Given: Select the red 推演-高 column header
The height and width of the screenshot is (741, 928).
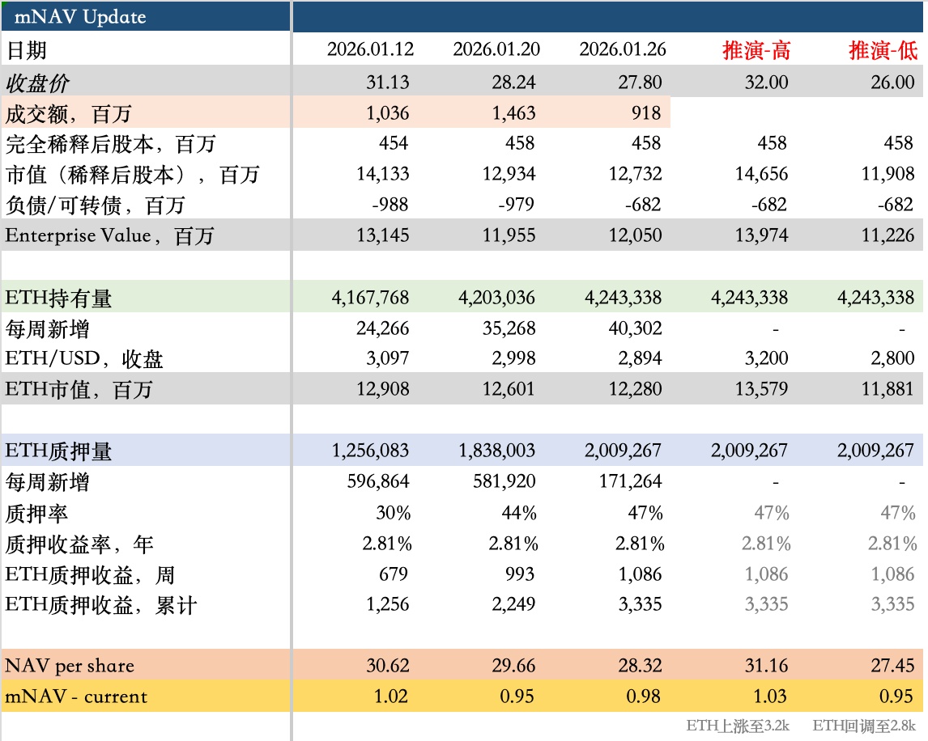Looking at the screenshot, I should tap(756, 50).
